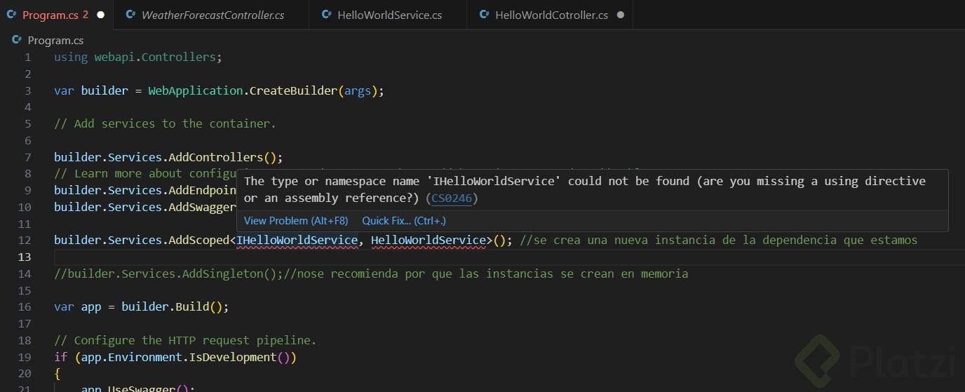Image resolution: width=965 pixels, height=392 pixels.
Task: Click line number 12 in the gutter
Action: coord(25,241)
